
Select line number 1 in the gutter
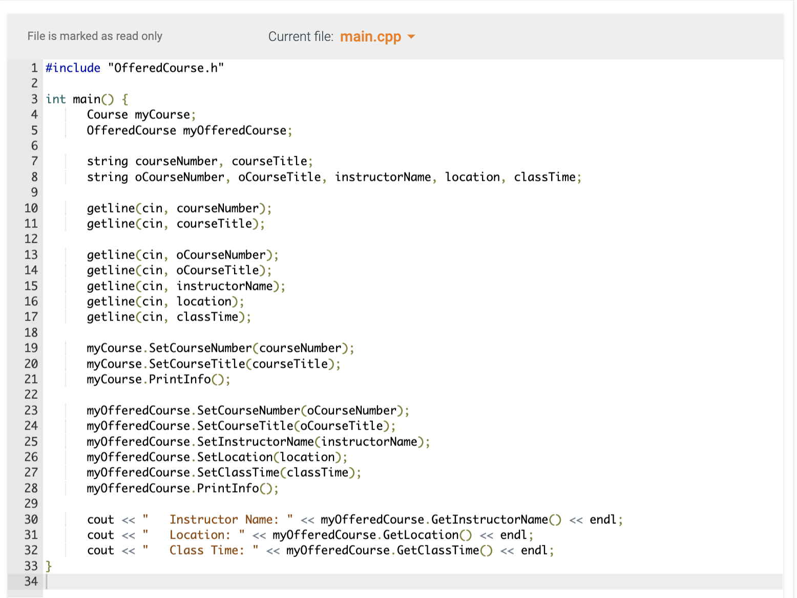(34, 68)
